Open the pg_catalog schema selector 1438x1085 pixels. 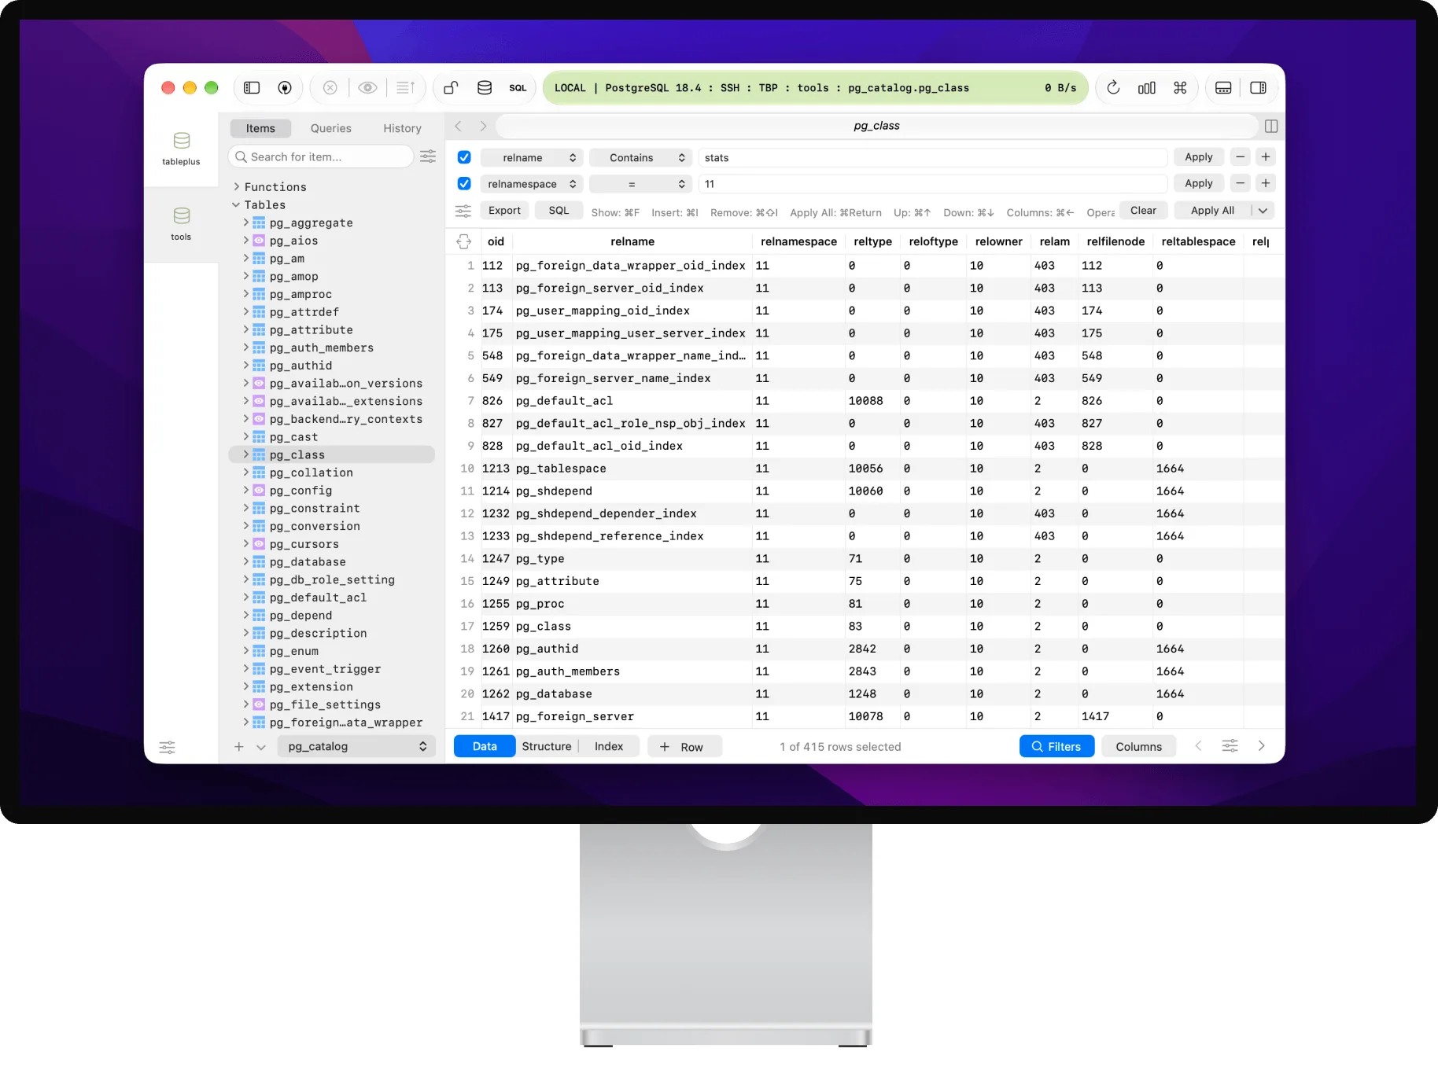tap(357, 746)
